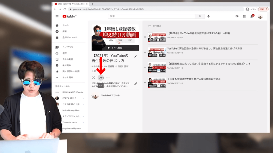Open the 公開 privacy dropdown
This screenshot has width=273, height=153.
(x=94, y=71)
